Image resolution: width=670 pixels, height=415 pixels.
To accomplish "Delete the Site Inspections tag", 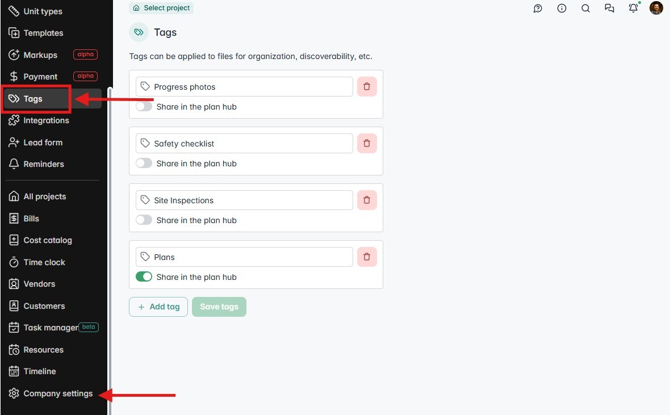I will [x=367, y=200].
